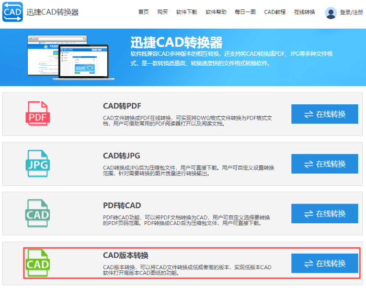Start 在线转换 for CAD转PDF

tap(325, 114)
